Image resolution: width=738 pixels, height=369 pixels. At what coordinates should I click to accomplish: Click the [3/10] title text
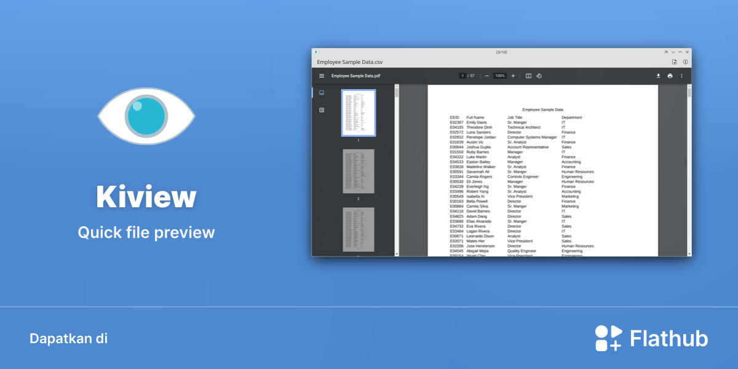click(x=502, y=52)
